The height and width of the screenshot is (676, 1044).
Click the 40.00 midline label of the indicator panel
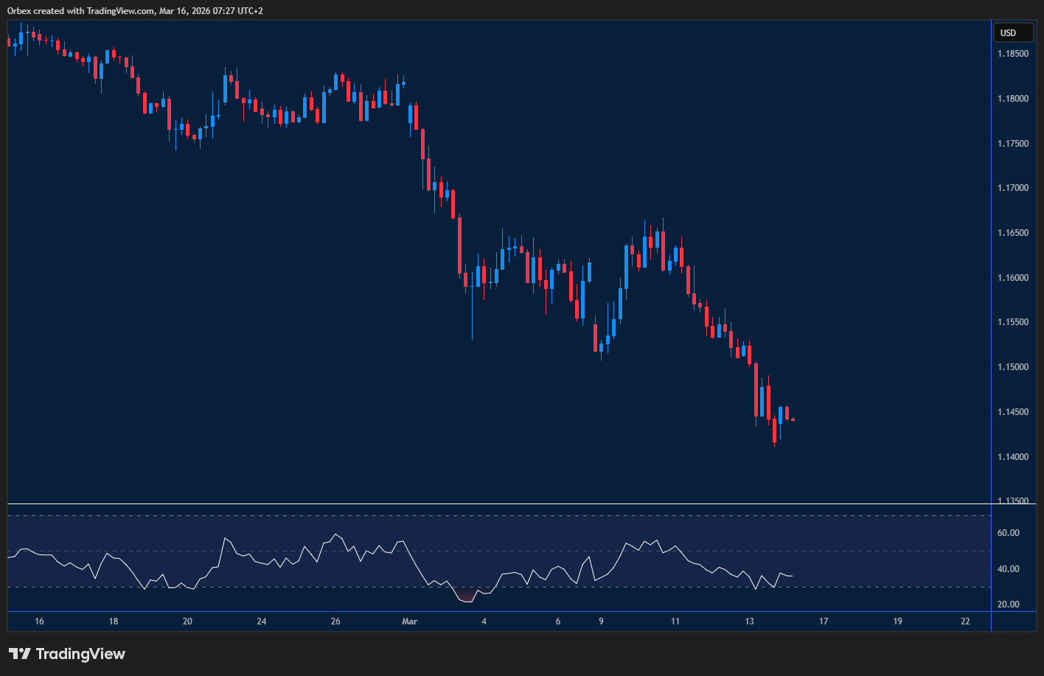click(1009, 568)
